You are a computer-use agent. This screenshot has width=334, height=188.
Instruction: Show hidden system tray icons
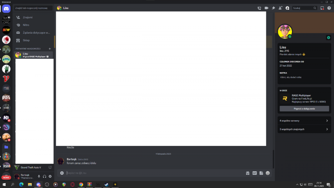pyautogui.click(x=297, y=184)
